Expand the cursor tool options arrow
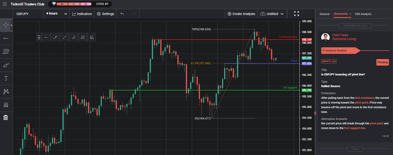Image resolution: width=393 pixels, height=155 pixels. tap(11, 25)
